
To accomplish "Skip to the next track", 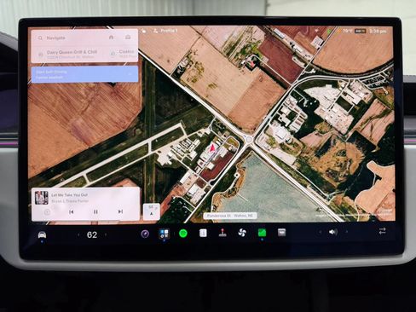I will (120, 211).
